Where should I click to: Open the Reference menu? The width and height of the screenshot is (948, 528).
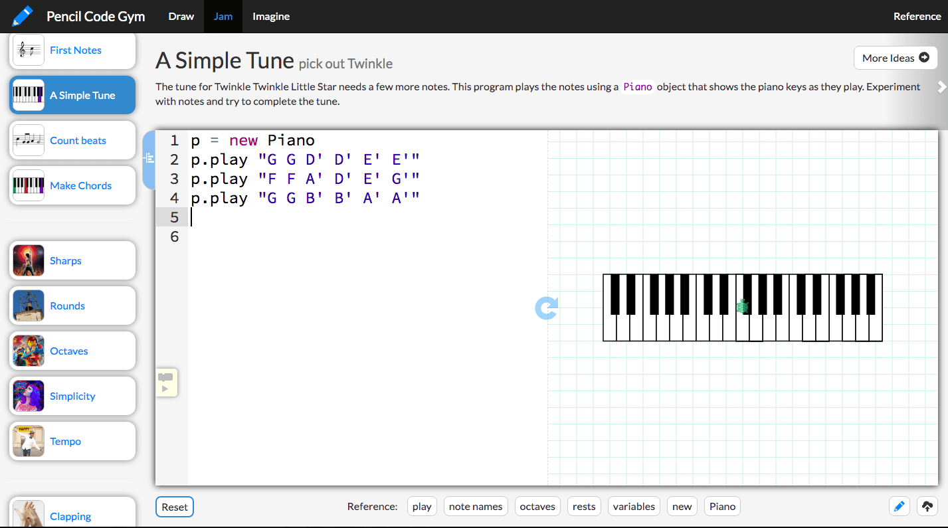(x=917, y=16)
